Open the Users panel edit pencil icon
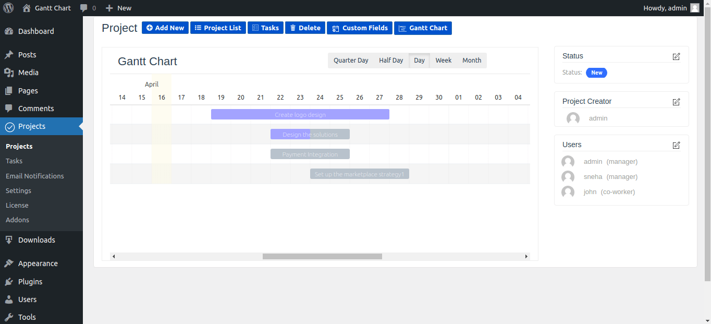Image resolution: width=711 pixels, height=324 pixels. [x=676, y=145]
